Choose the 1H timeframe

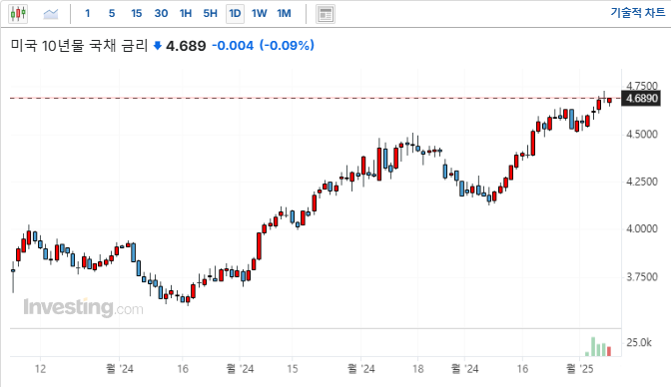click(186, 14)
